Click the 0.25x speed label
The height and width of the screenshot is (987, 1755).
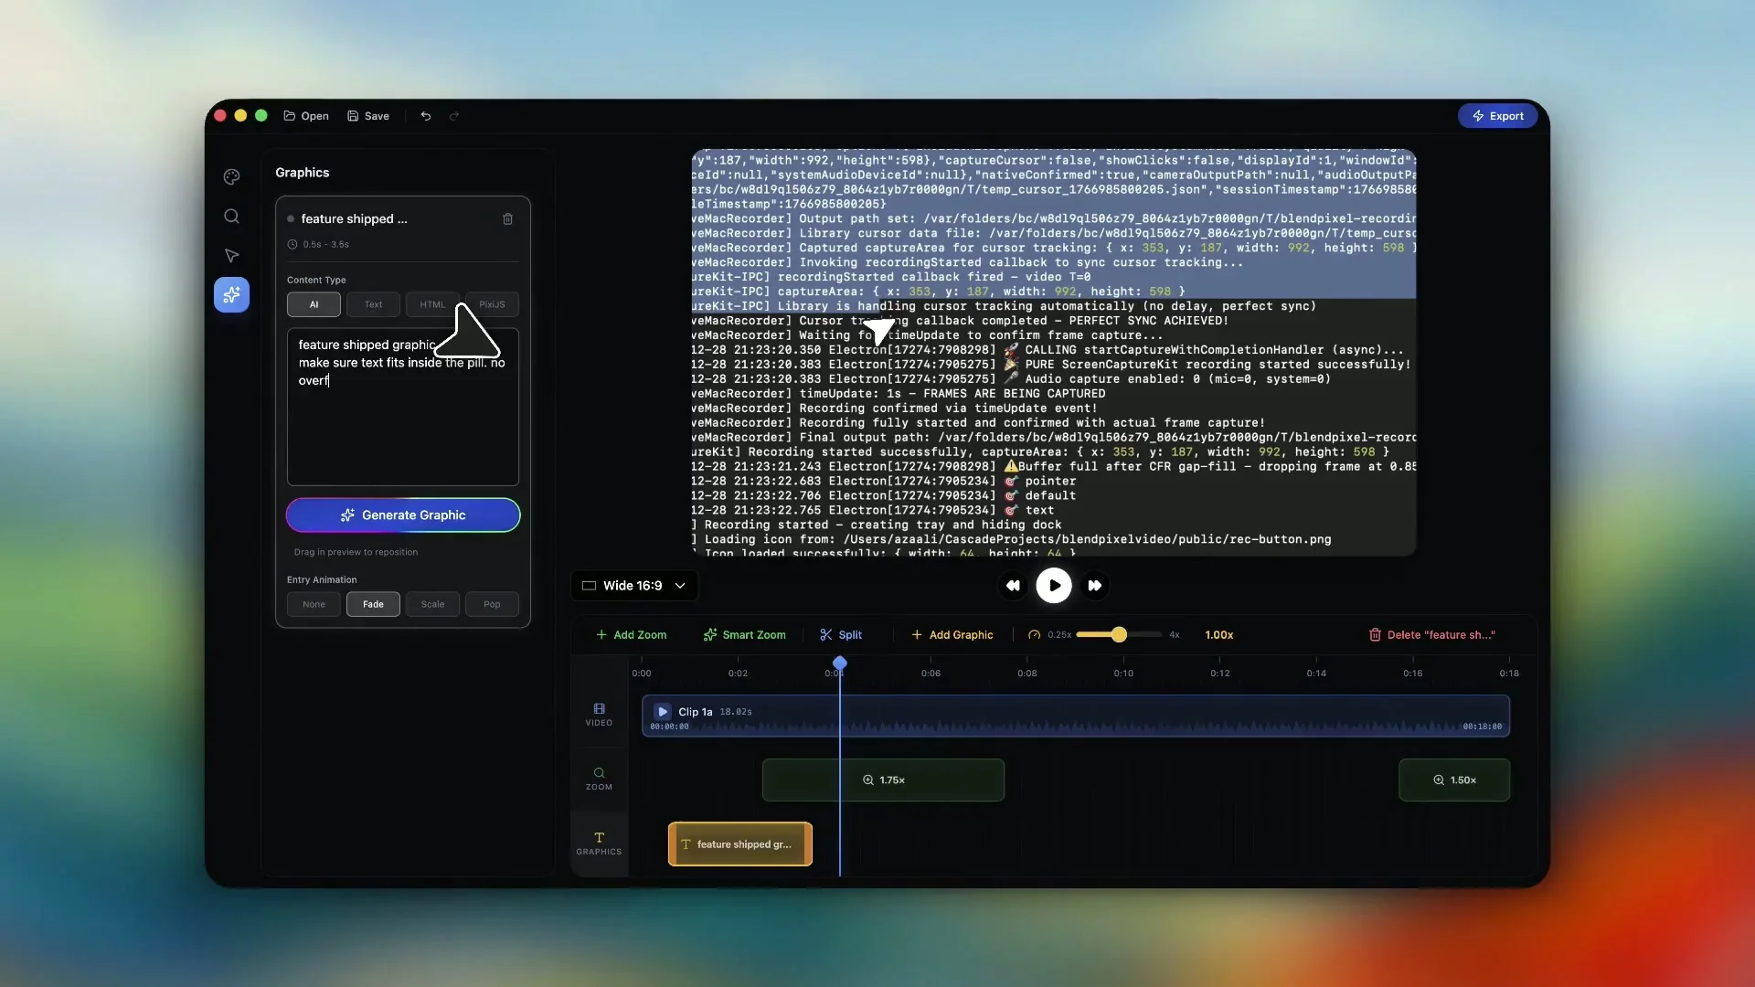point(1059,635)
